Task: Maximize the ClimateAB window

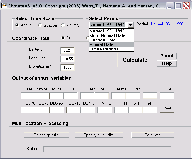Action: click(178, 6)
